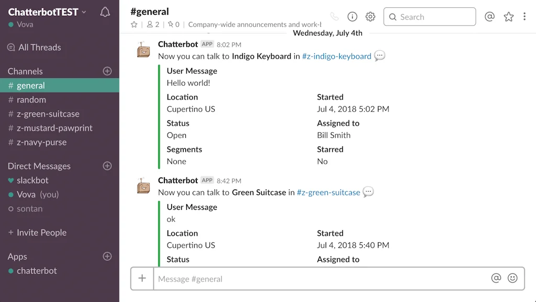Click the phone call icon in the header
The height and width of the screenshot is (302, 536).
coord(334,17)
